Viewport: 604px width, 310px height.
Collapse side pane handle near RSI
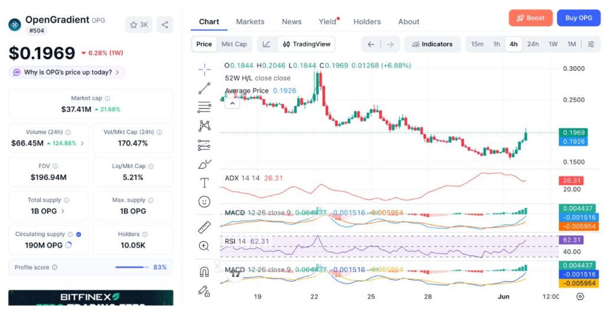217,266
